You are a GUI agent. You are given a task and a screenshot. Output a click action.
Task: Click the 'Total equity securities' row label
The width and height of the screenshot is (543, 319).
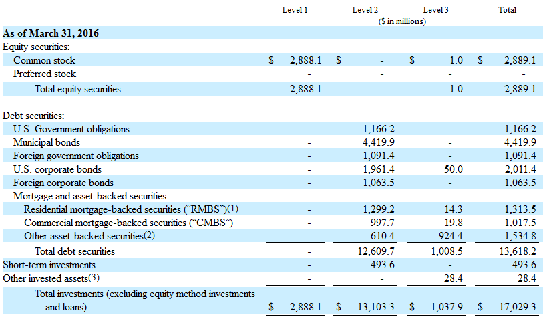77,89
